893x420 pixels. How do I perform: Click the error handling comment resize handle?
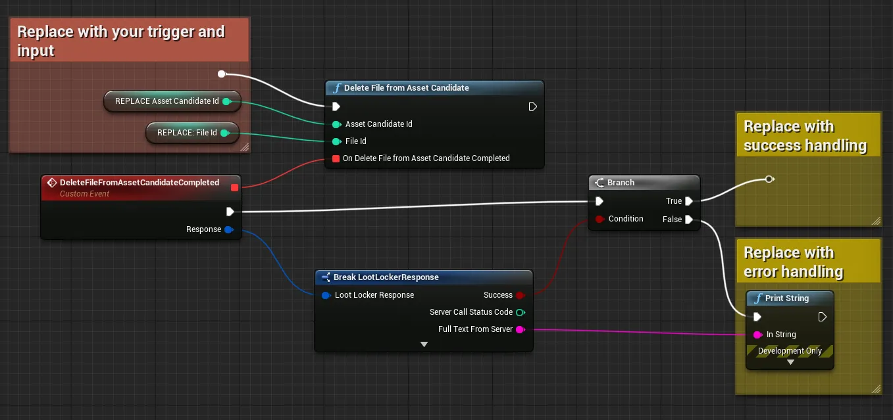click(876, 389)
